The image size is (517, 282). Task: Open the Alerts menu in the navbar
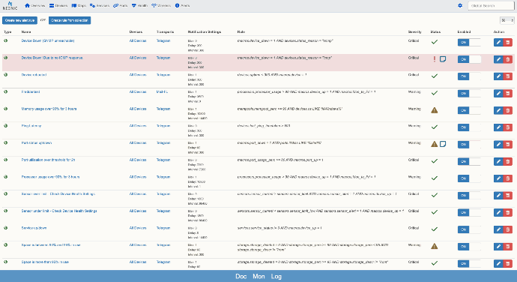tap(182, 5)
